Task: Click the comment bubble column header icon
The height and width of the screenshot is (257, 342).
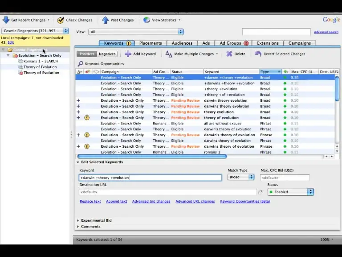Action: click(x=96, y=72)
